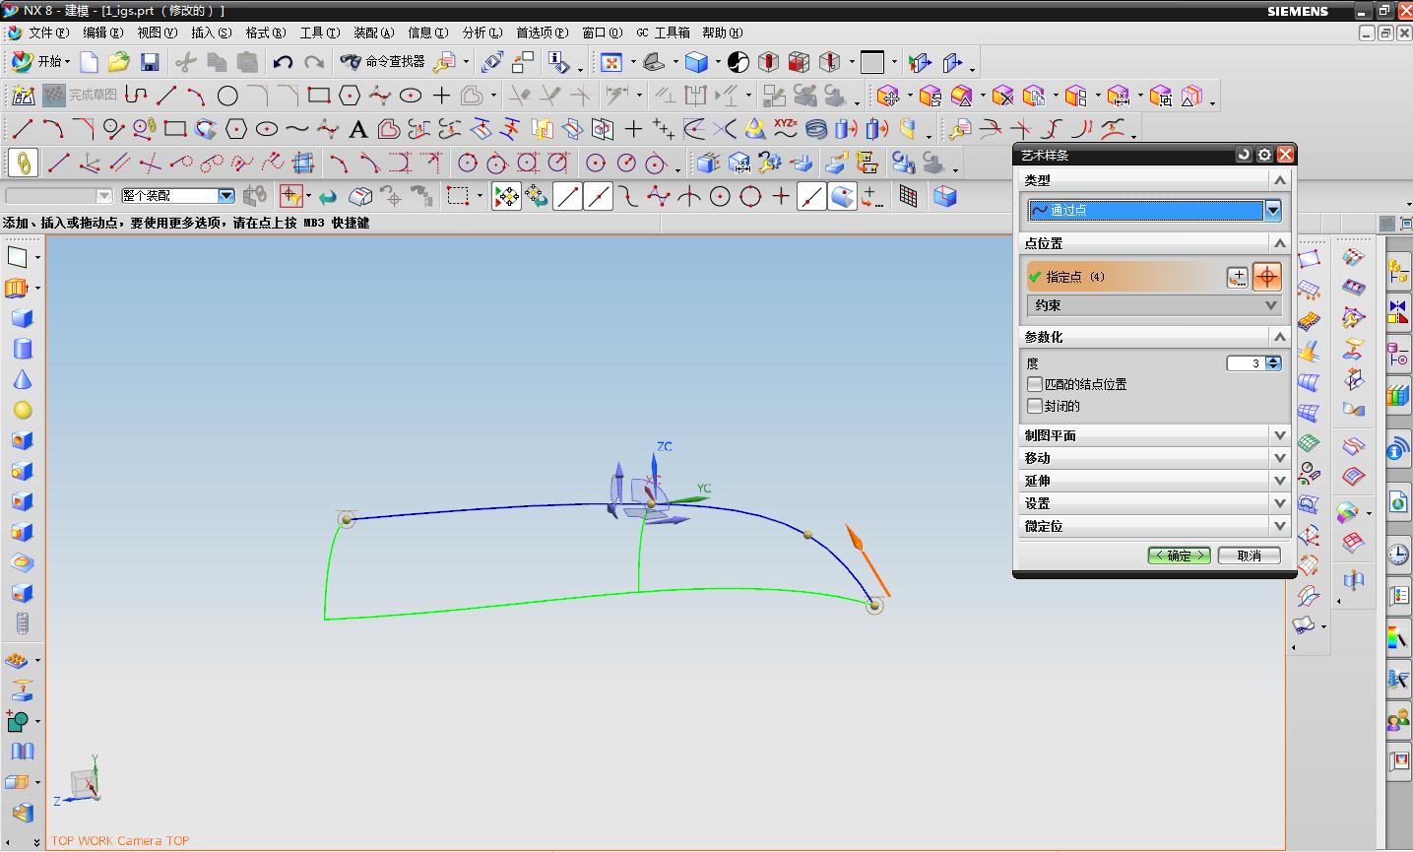Click the Finish Sketch flag icon
The image size is (1413, 852).
click(54, 96)
